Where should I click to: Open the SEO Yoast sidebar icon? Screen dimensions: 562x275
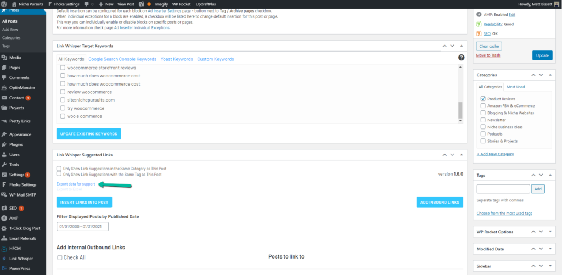click(x=4, y=208)
